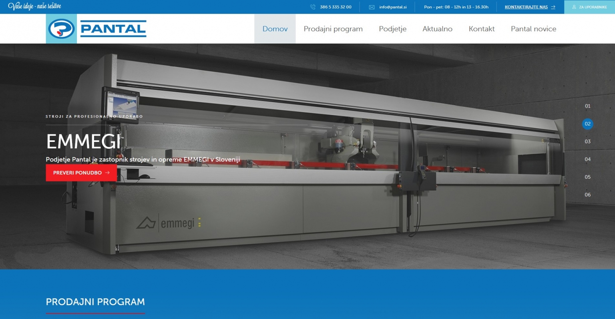Jump to slide 04 of the carousel

click(x=587, y=159)
